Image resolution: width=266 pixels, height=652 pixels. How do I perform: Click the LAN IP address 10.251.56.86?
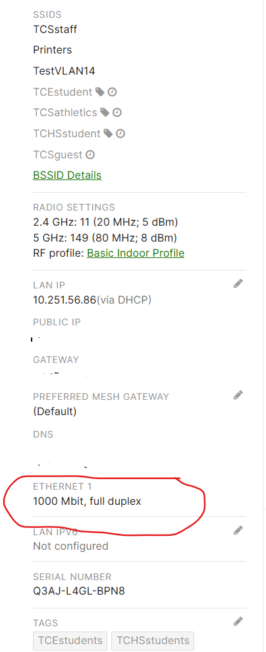[65, 300]
